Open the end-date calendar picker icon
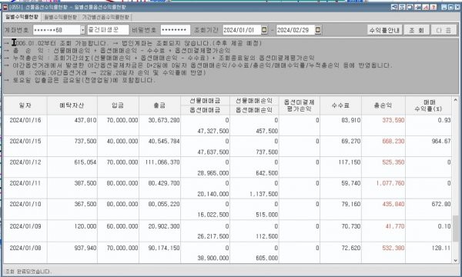 [x=317, y=30]
